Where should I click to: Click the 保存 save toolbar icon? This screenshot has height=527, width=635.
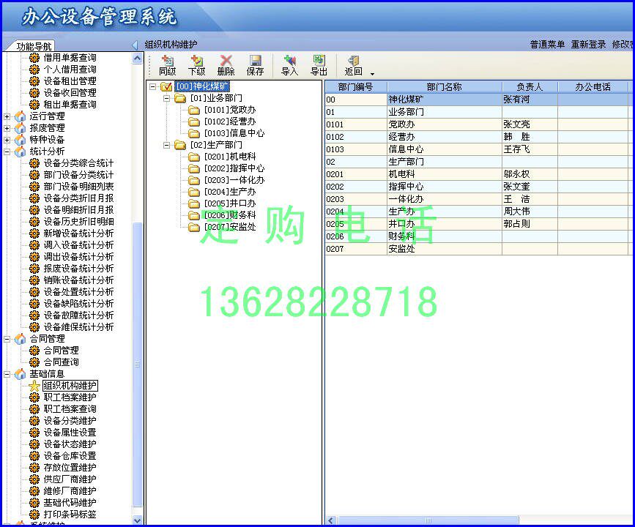click(255, 61)
